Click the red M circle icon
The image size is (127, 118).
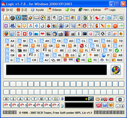pos(99,105)
